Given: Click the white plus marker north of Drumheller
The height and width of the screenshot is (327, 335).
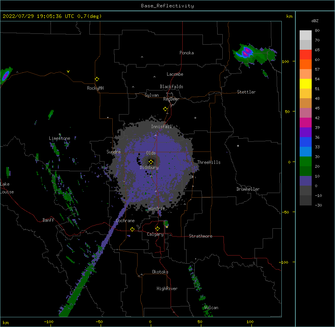Looking at the screenshot, I should coord(238,146).
